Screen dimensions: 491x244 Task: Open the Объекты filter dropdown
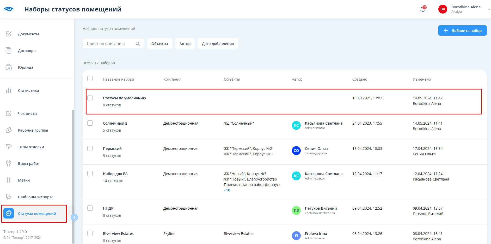[x=159, y=44]
